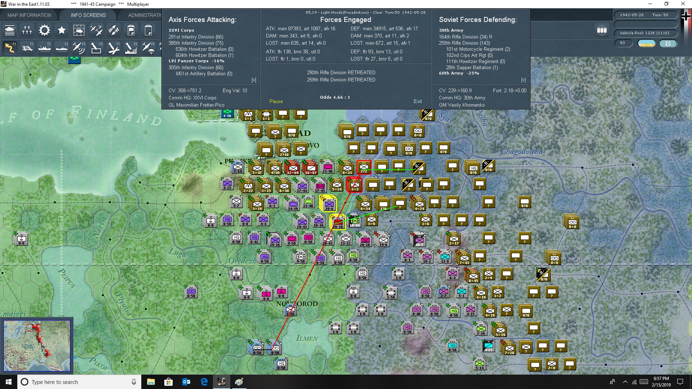Open the database stack icon
692x389 pixels.
pyautogui.click(x=602, y=30)
